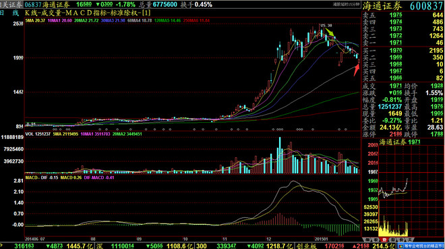Viewport: 445px width, 249px height.
Task: Select the 10MA1 20.60 indicator label
Action: point(59,20)
